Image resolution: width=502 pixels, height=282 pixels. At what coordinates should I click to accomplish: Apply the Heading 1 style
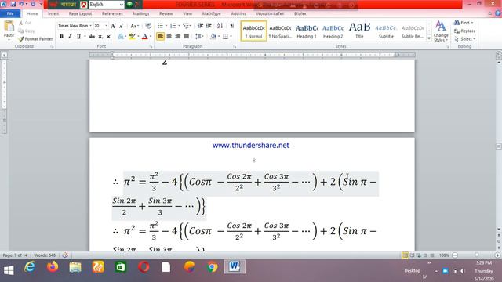[307, 31]
